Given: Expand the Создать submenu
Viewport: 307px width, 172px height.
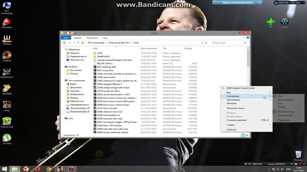Looking at the screenshot, I should (246, 125).
